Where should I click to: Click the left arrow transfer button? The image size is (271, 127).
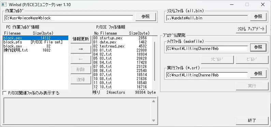[x=81, y=60]
